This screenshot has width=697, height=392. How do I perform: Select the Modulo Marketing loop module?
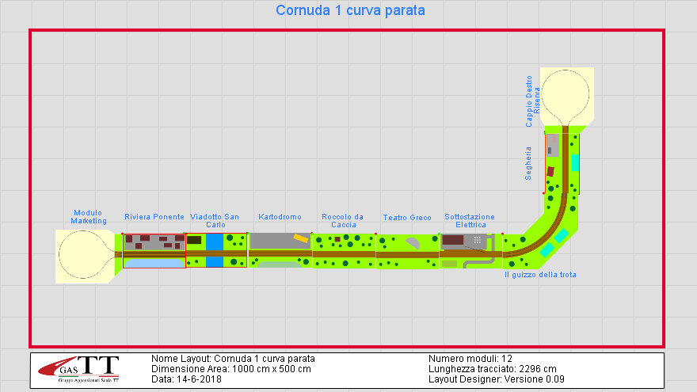pos(84,256)
